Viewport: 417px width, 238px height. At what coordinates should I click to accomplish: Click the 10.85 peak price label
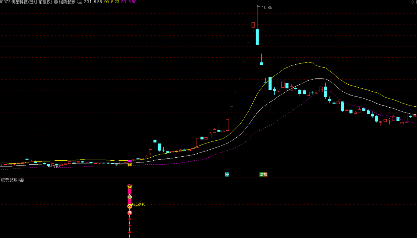coord(267,8)
